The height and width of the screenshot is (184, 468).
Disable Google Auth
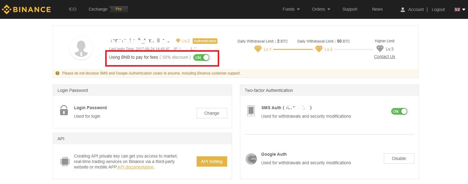click(399, 158)
